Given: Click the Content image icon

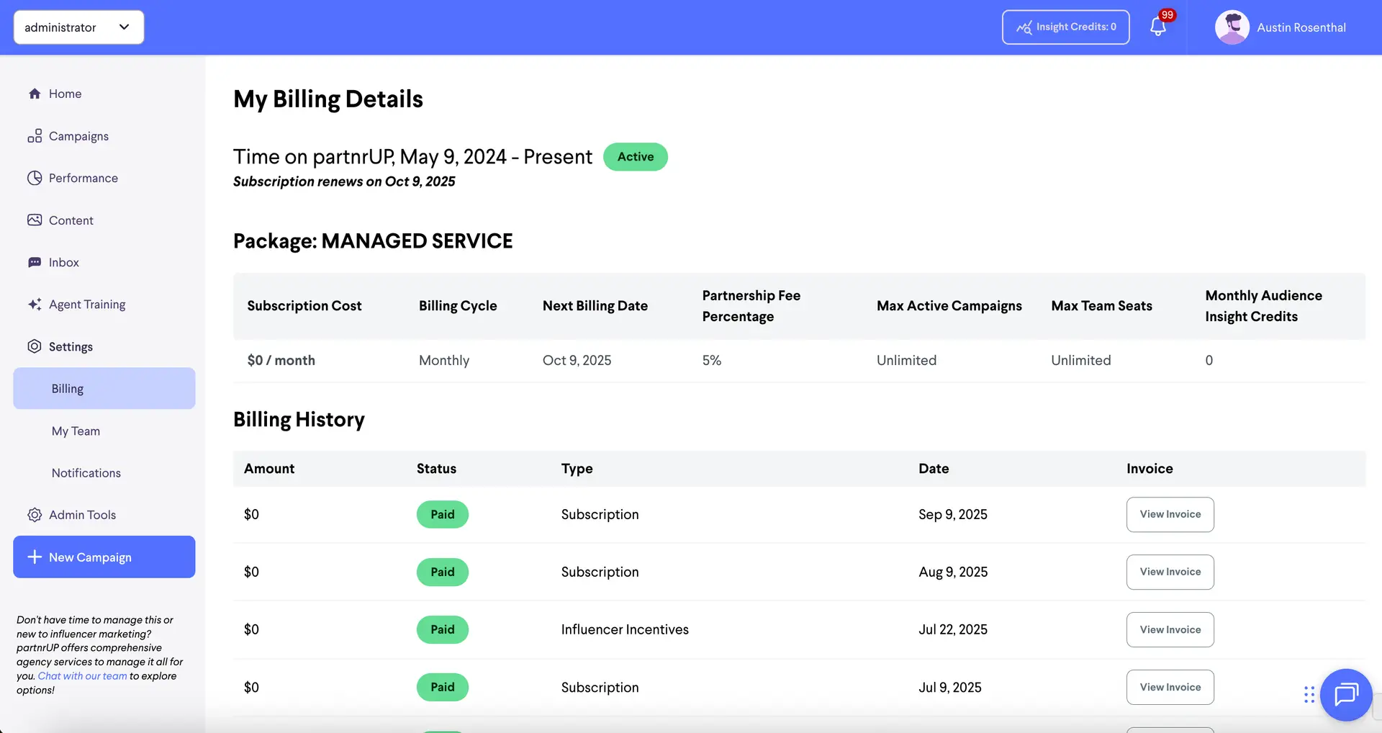Looking at the screenshot, I should tap(35, 220).
